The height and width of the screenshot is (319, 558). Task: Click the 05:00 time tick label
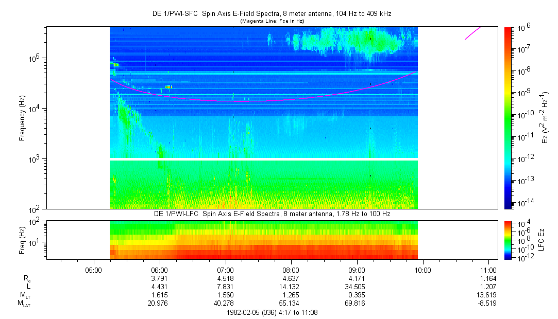[93, 270]
